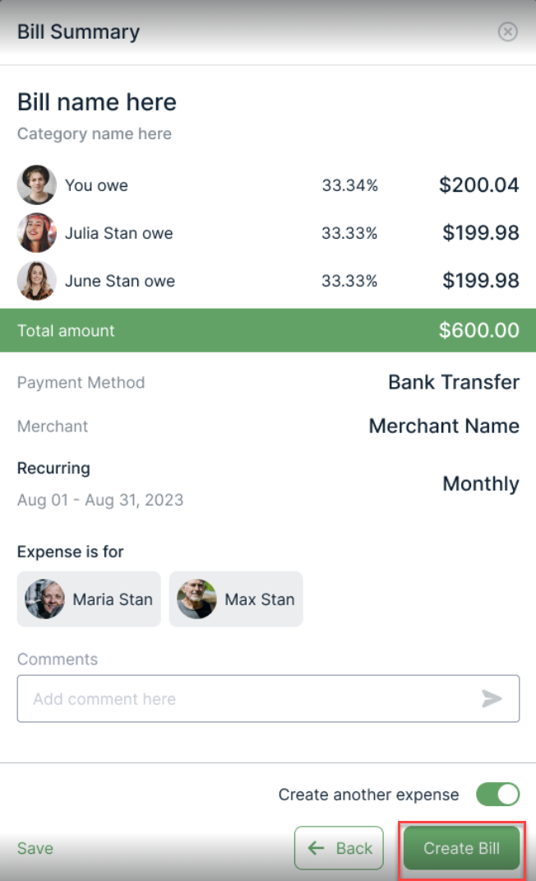The image size is (536, 881).
Task: Toggle Create another expense switch
Action: pyautogui.click(x=497, y=795)
